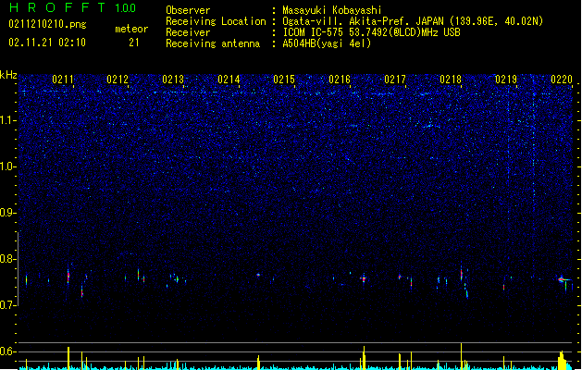Click the 0213 time marker

[x=173, y=80]
